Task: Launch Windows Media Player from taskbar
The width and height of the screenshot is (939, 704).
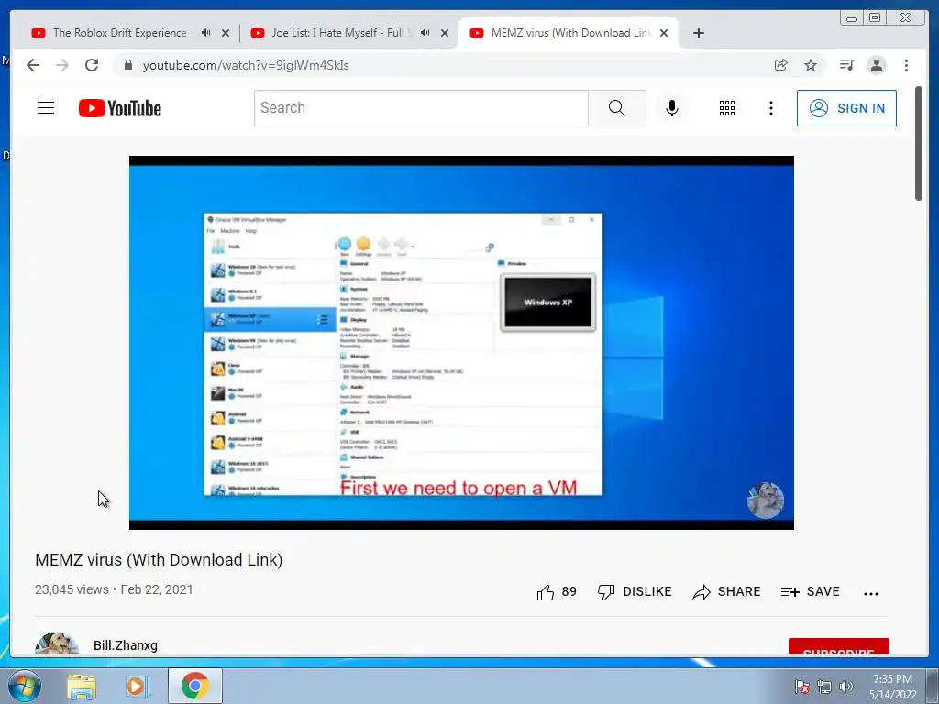Action: [x=137, y=687]
